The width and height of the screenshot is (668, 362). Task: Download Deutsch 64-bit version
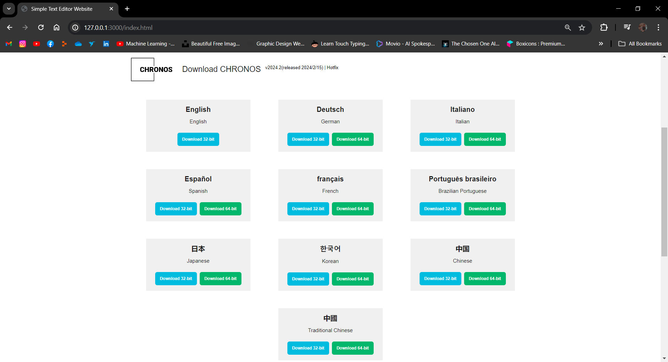coord(353,139)
